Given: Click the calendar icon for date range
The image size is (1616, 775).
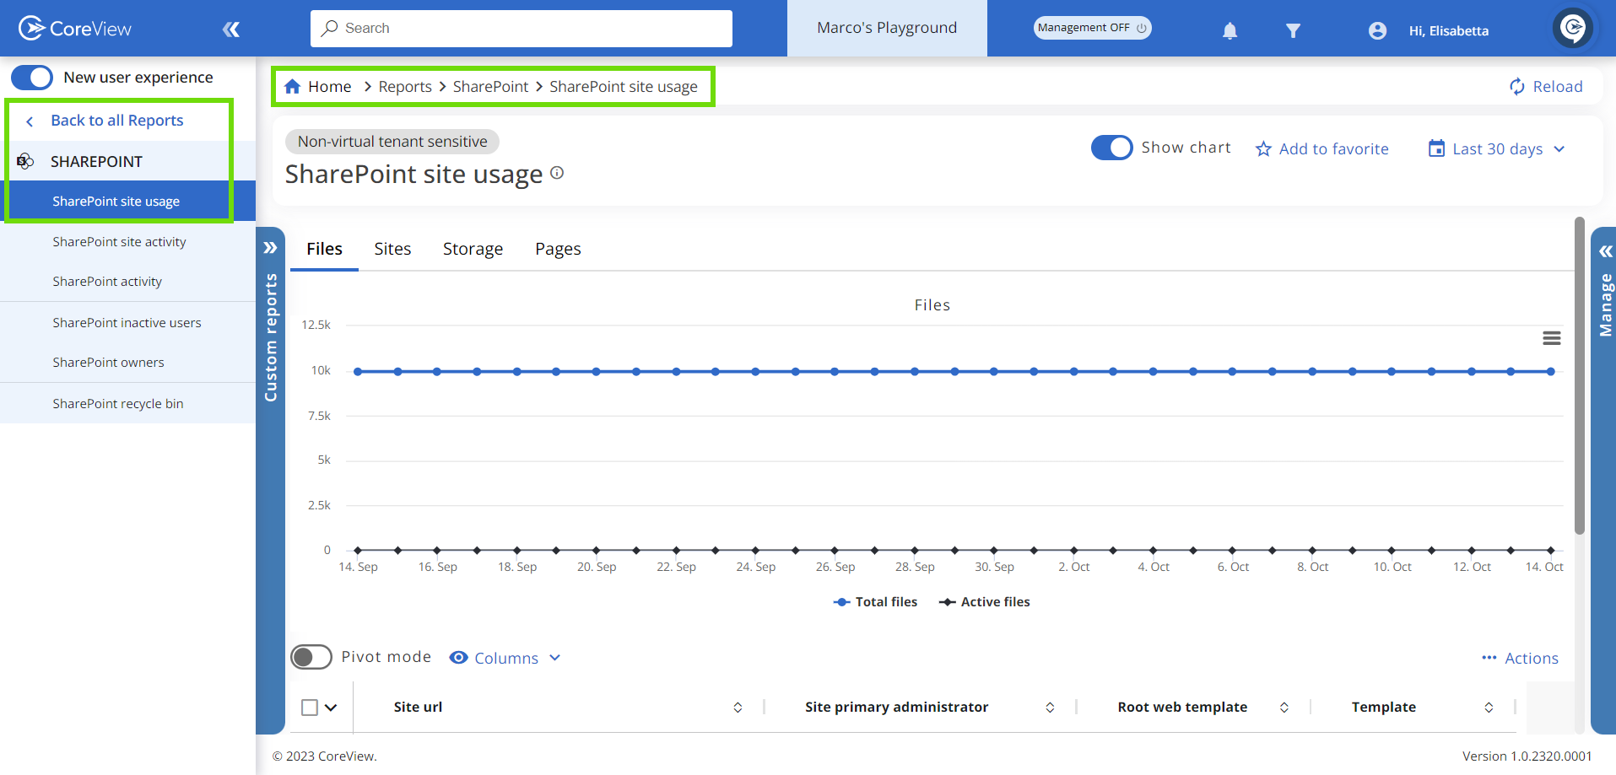Looking at the screenshot, I should point(1436,148).
